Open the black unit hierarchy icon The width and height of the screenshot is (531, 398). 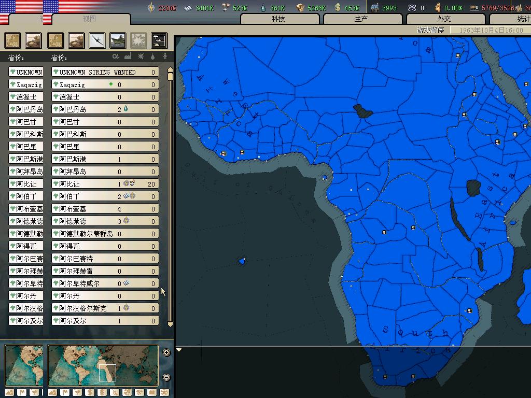[159, 40]
